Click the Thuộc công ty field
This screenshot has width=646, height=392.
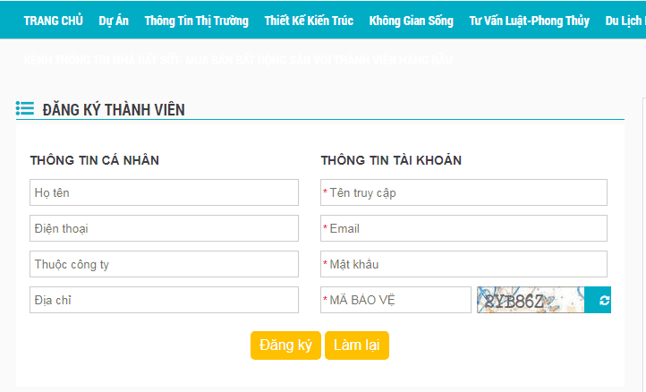[x=164, y=264]
